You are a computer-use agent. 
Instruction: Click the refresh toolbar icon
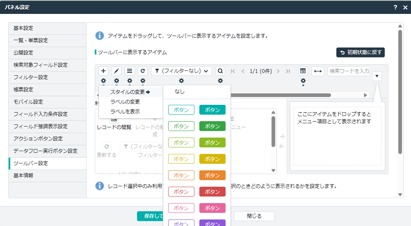pos(142,71)
